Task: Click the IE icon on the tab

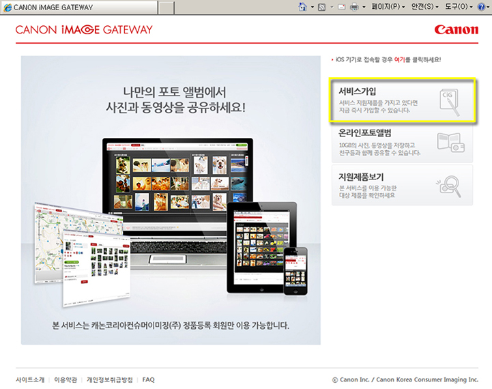Action: 8,8
